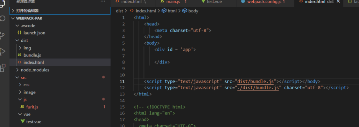Click the html symbol icon in the breadcrumb
359x127 pixels.
[164, 11]
